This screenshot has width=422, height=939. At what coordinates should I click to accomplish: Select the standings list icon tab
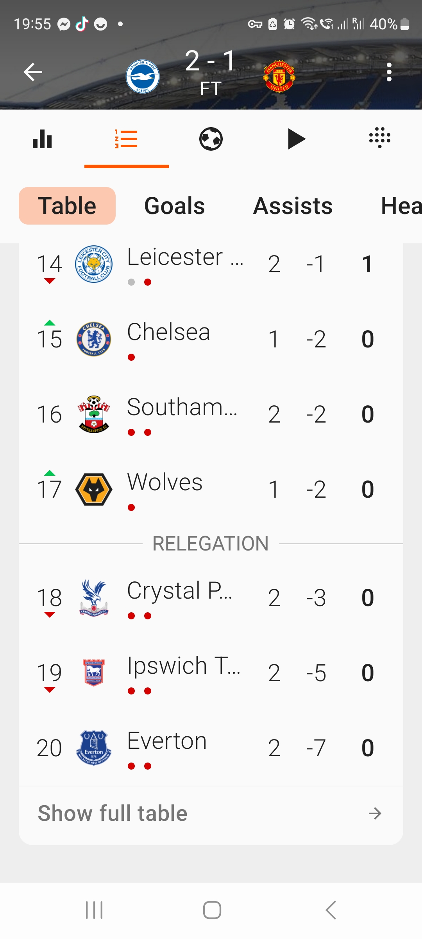click(x=126, y=139)
